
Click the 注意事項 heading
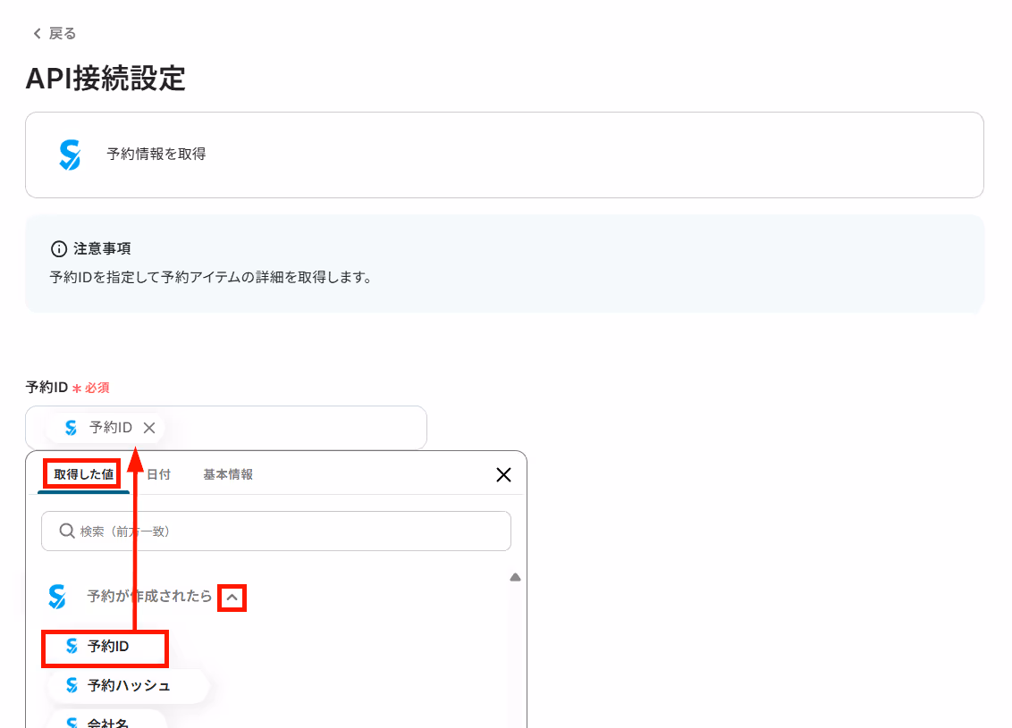tap(102, 249)
